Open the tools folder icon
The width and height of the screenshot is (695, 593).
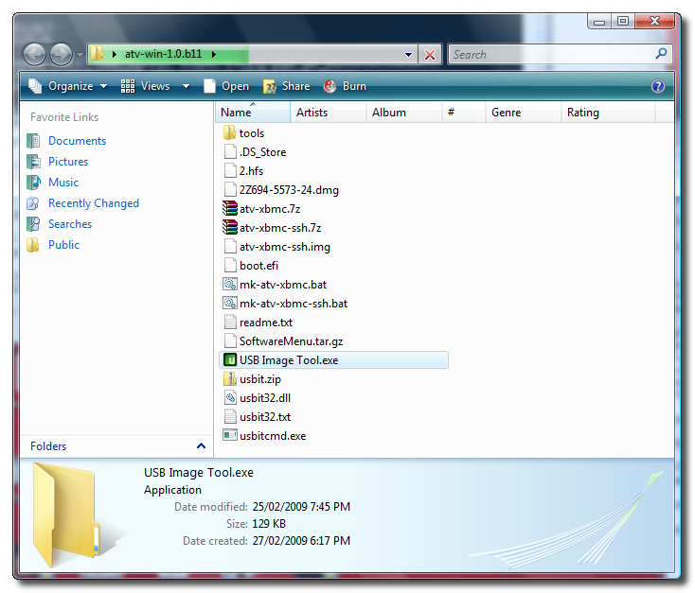[x=229, y=133]
